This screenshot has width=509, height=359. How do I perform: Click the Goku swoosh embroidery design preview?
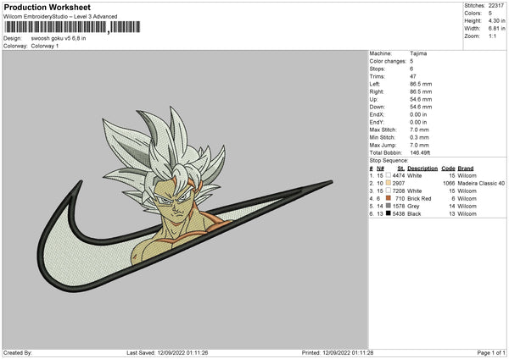tap(185, 199)
